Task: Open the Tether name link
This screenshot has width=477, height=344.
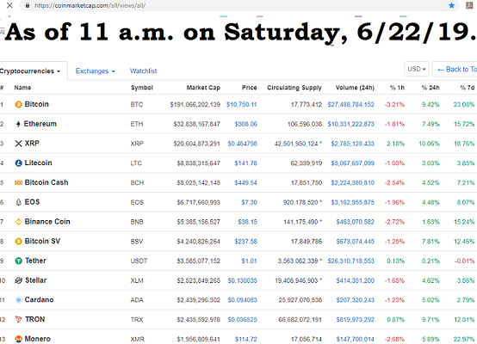Action: (x=35, y=261)
